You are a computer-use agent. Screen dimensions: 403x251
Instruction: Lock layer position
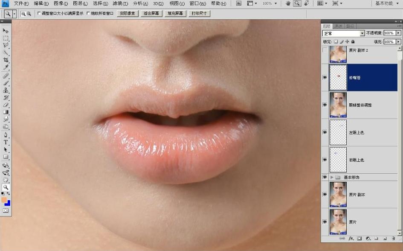tap(347, 41)
